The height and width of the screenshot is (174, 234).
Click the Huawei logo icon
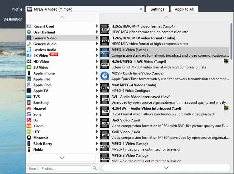(x=29, y=108)
